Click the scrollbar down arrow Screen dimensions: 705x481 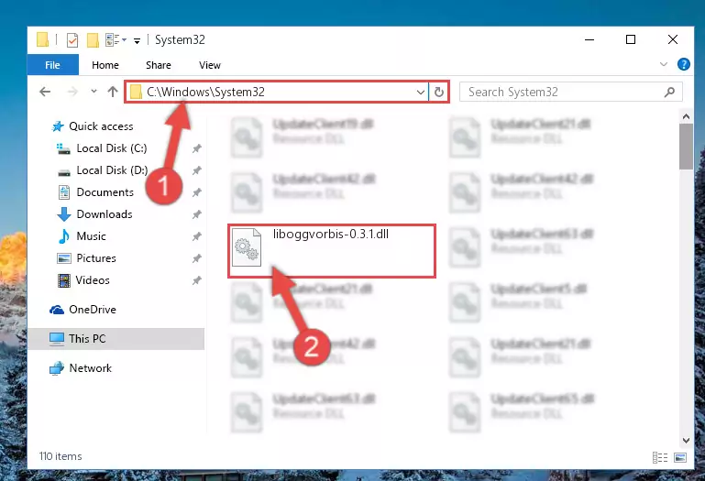686,440
